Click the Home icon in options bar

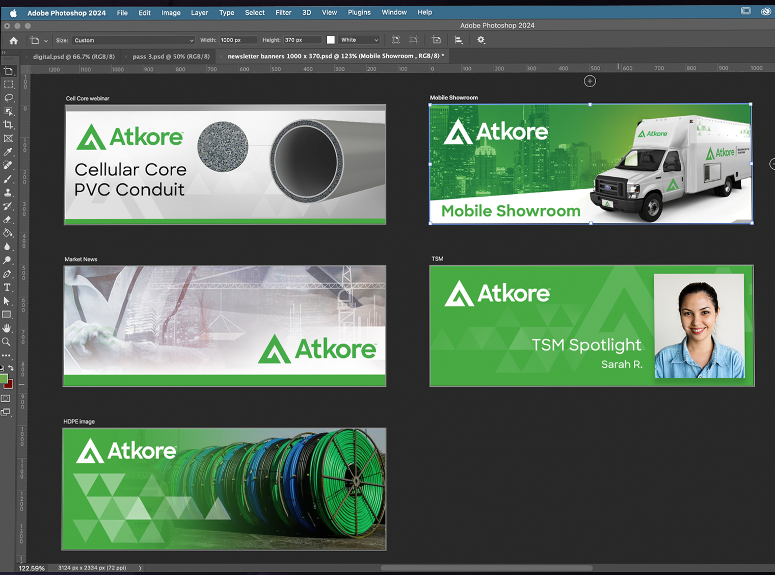[14, 40]
